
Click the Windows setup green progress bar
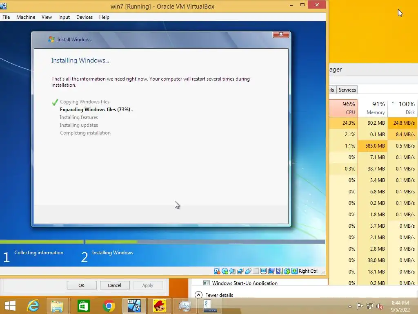(69, 242)
